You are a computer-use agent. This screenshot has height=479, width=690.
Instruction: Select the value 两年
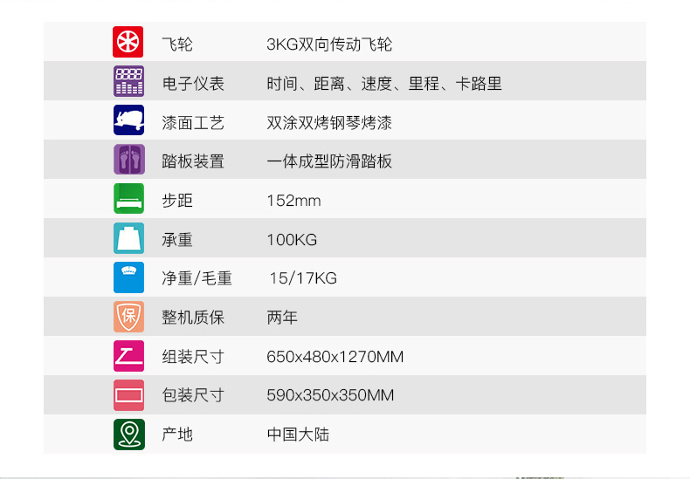[x=282, y=318]
